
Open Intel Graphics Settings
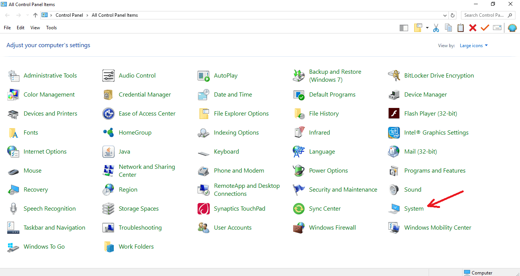pyautogui.click(x=428, y=133)
